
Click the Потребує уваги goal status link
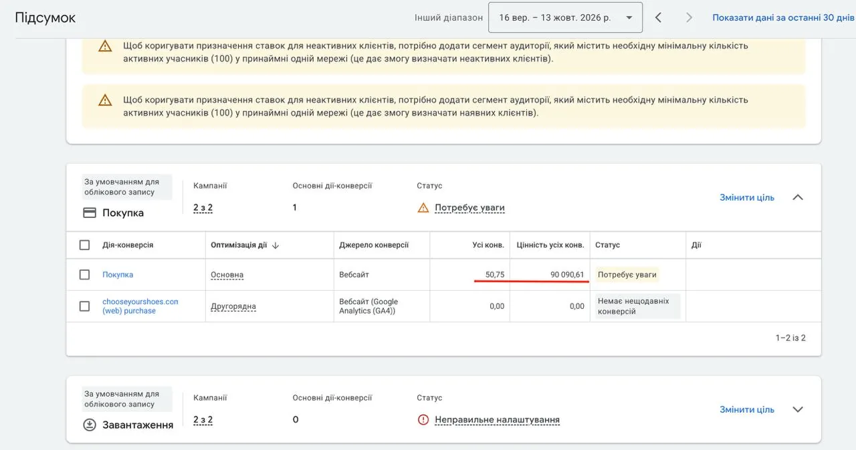pos(469,208)
